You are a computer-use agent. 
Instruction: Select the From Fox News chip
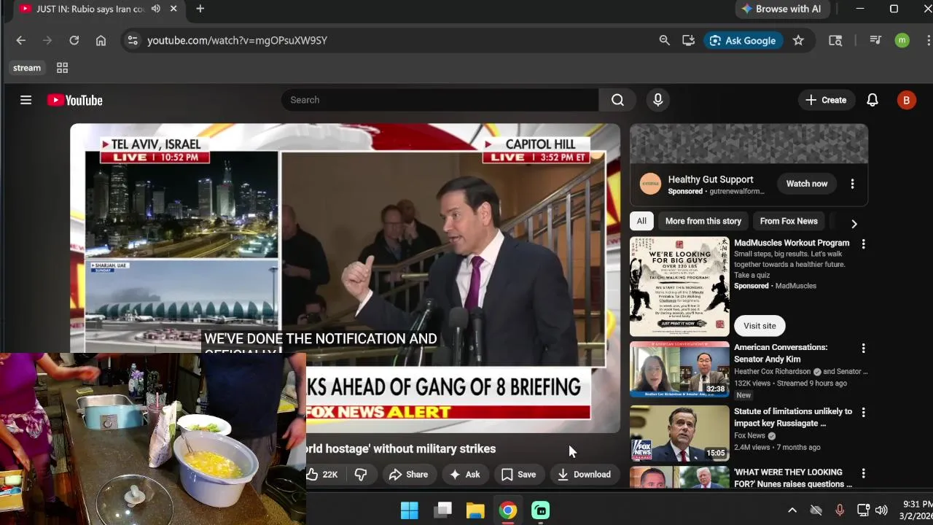point(789,221)
